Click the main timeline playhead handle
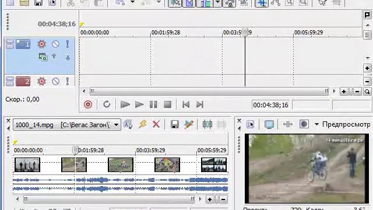373x210 pixels. coord(245,33)
